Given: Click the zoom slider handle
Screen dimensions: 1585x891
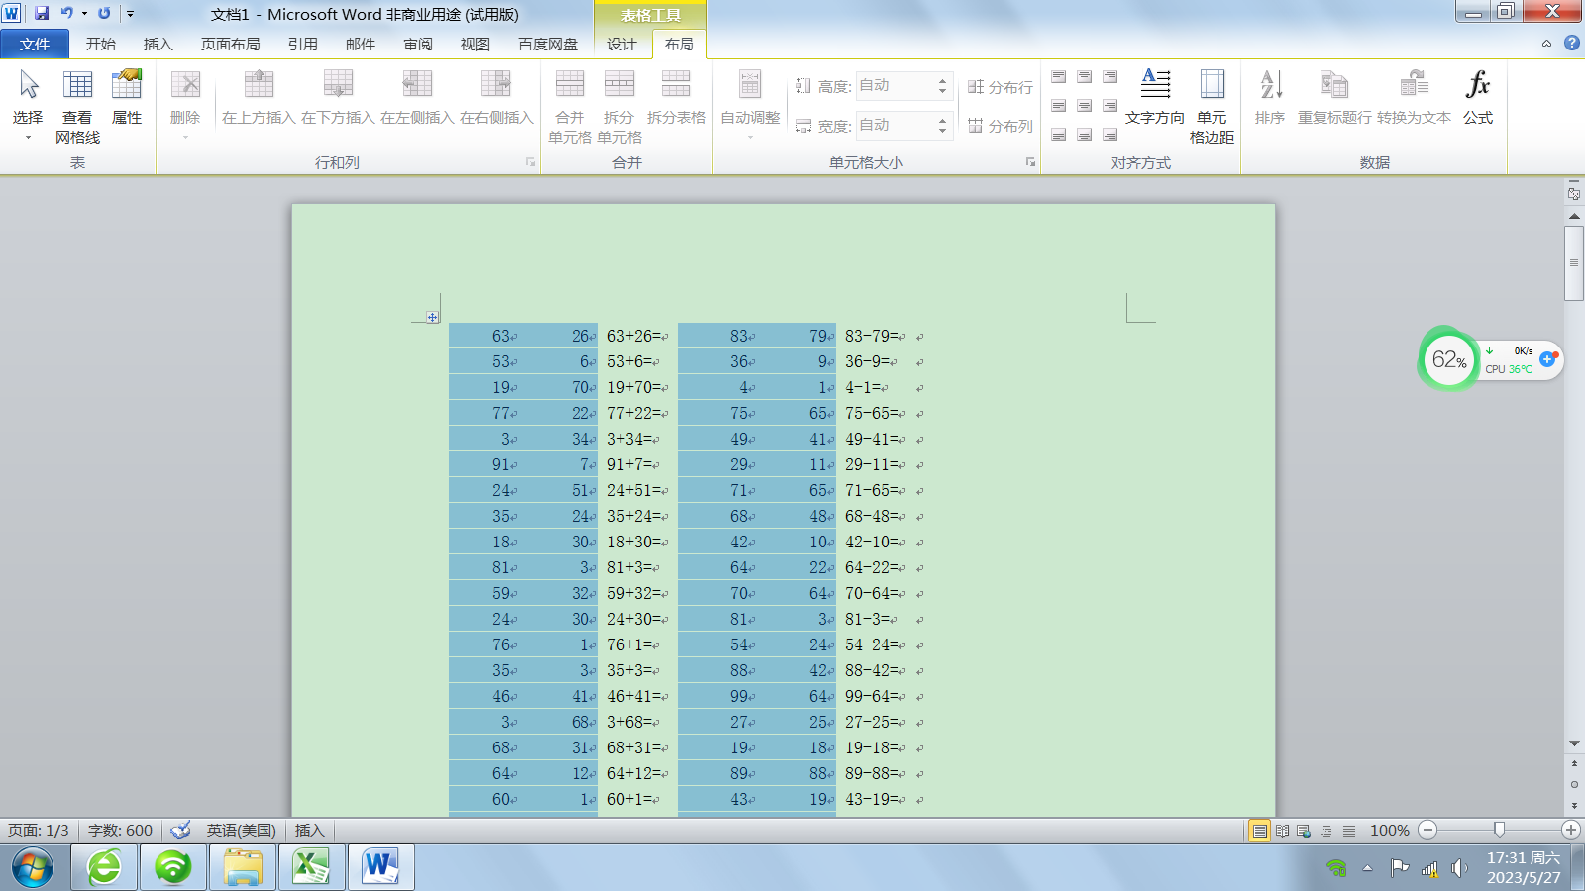Looking at the screenshot, I should click(1499, 830).
